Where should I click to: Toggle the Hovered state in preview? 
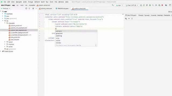[153, 15]
